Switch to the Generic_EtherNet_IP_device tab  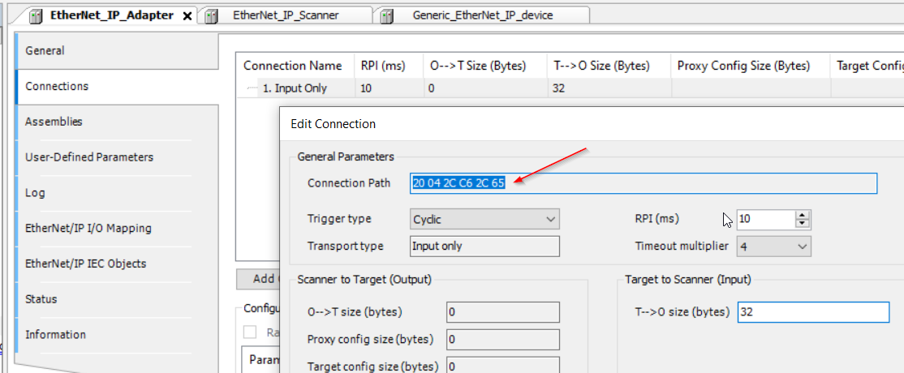click(x=482, y=15)
